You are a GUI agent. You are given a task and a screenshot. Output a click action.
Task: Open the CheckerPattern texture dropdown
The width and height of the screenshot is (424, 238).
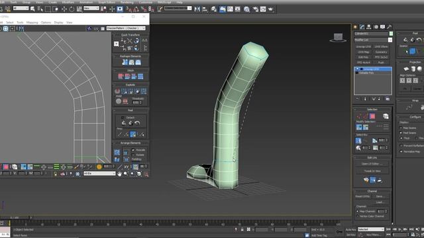(x=126, y=28)
